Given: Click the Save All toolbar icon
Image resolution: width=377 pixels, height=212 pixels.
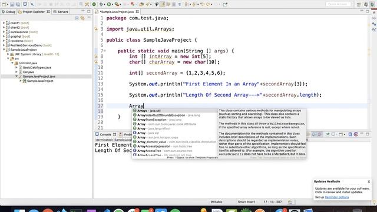Looking at the screenshot, I should 18,4.
